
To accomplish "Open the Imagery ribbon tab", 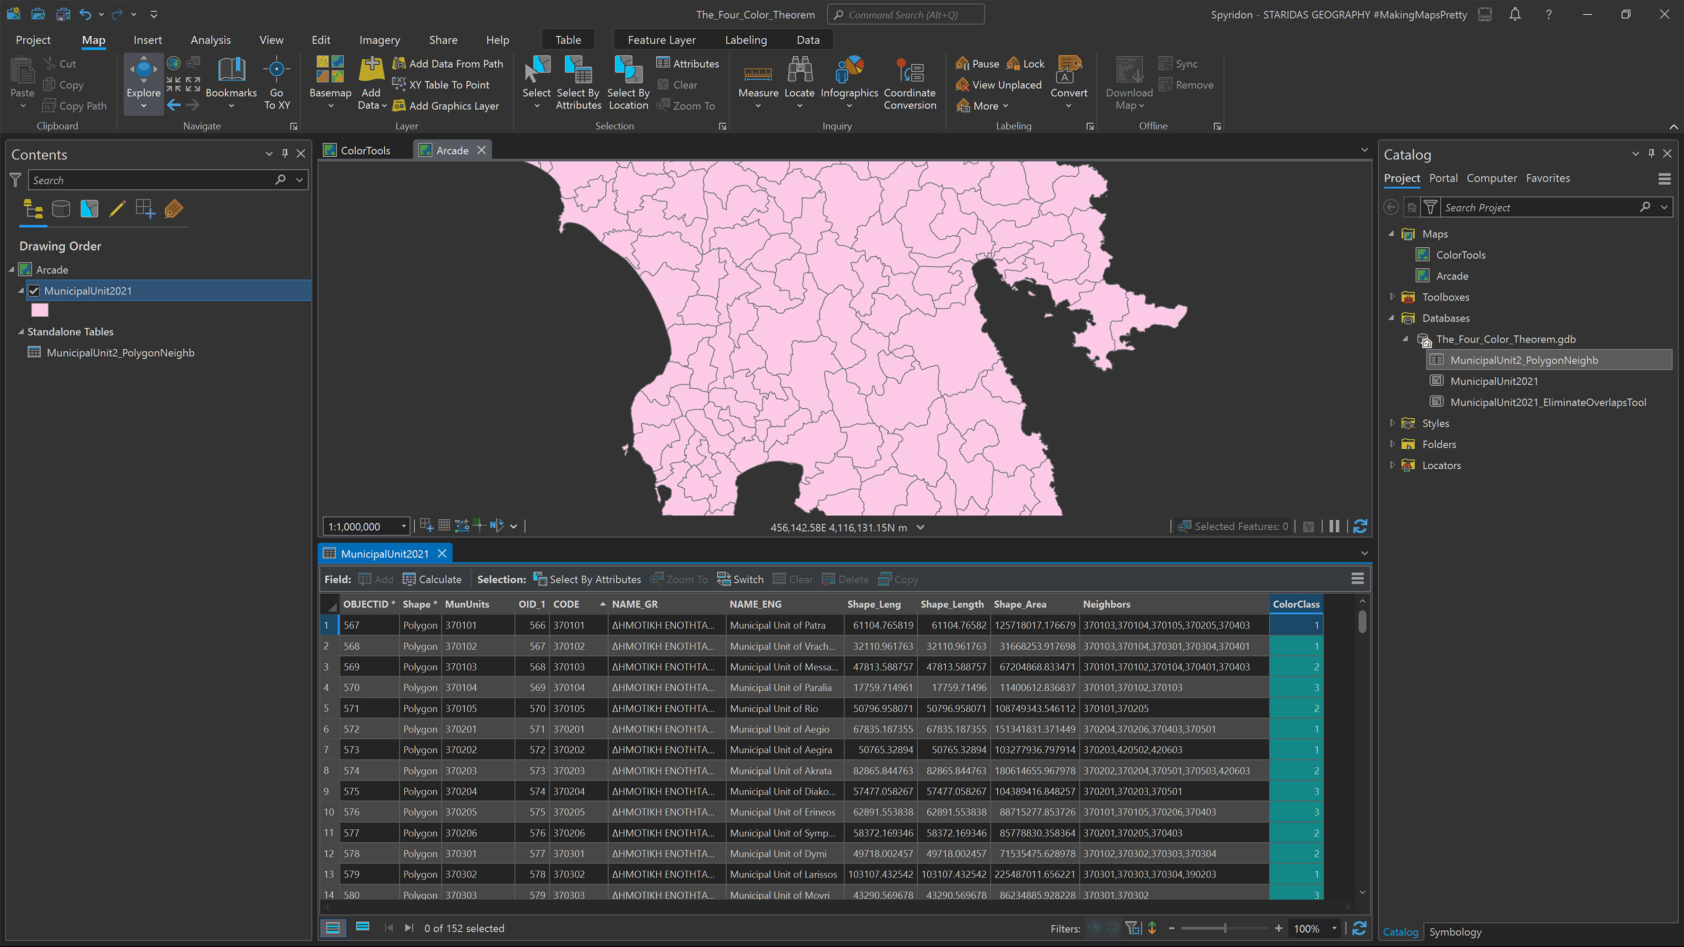I will click(x=379, y=40).
